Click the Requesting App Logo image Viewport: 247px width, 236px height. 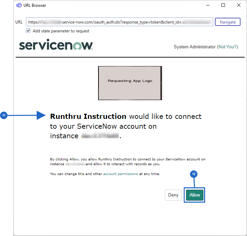pos(130,81)
